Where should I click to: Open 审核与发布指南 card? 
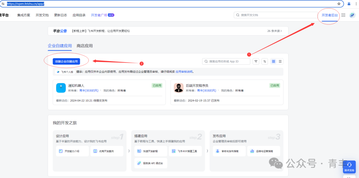[229, 151]
